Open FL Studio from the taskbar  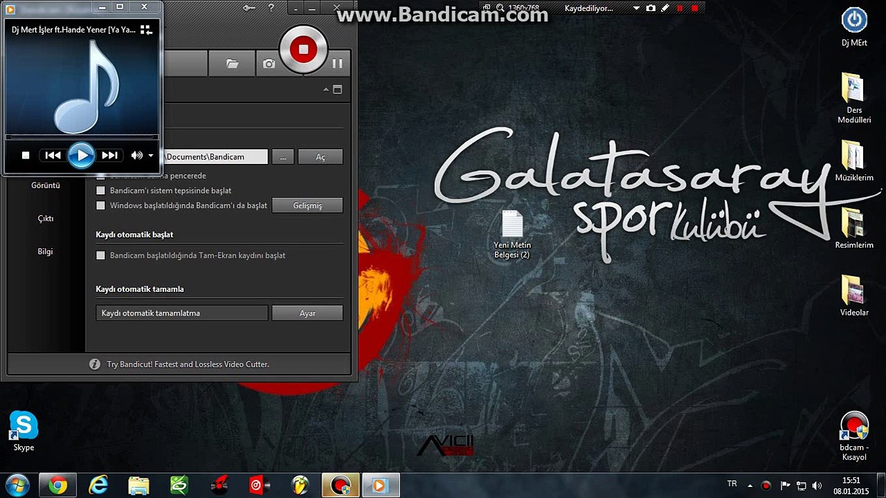(x=300, y=486)
